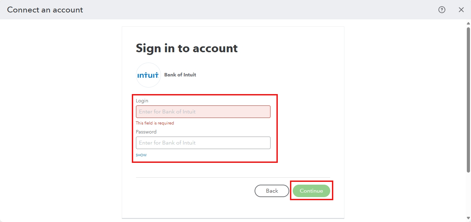Screen dimensions: 471x222
Task: Focus the Password input field
Action: tap(203, 143)
